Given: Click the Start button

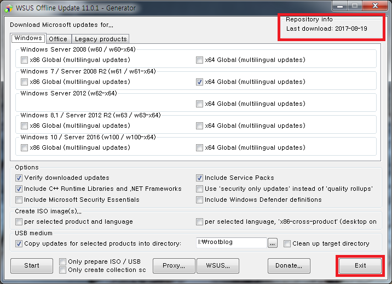Looking at the screenshot, I should click(32, 266).
